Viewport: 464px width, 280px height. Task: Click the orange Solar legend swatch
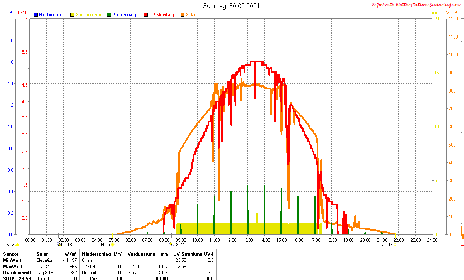click(x=183, y=15)
